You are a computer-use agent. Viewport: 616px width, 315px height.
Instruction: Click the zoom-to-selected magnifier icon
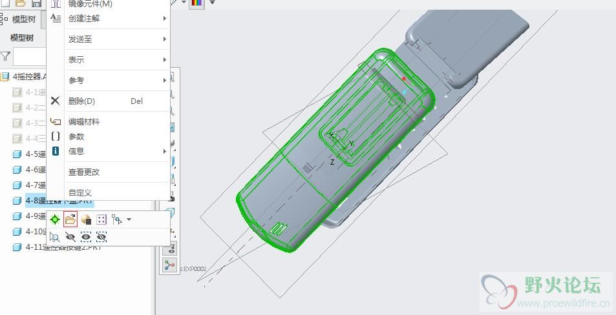pos(54,237)
